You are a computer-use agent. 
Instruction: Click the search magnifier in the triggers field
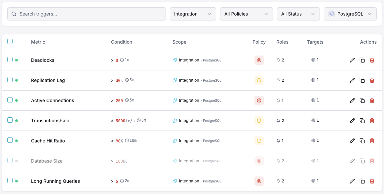click(x=14, y=14)
